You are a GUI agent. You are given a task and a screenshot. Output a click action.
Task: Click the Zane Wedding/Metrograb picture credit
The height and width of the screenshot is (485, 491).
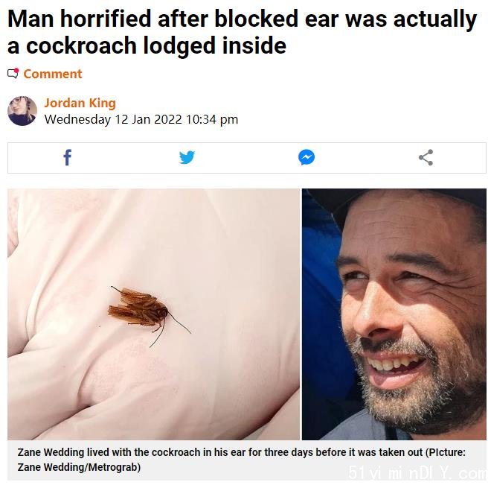click(x=79, y=467)
